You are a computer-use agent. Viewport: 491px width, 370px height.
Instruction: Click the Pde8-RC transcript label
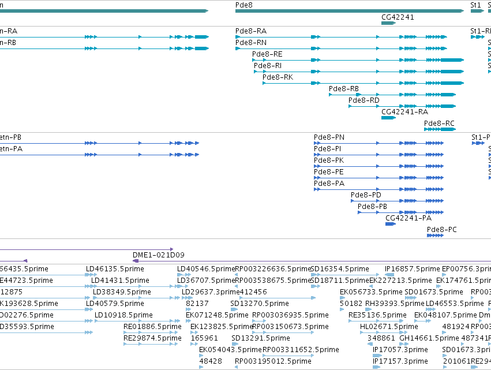439,124
